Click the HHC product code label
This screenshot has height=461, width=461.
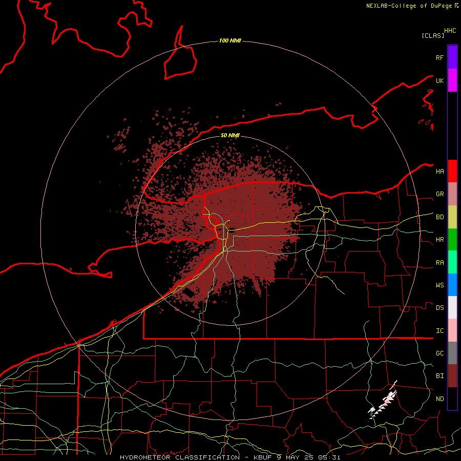coord(450,31)
